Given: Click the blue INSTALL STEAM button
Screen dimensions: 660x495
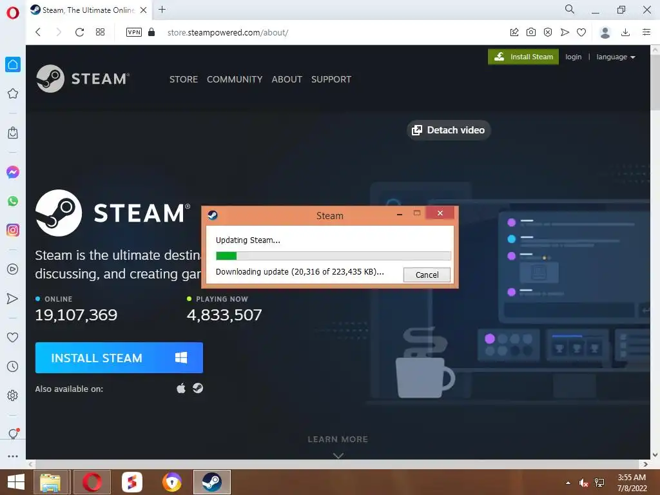Looking at the screenshot, I should 119,358.
